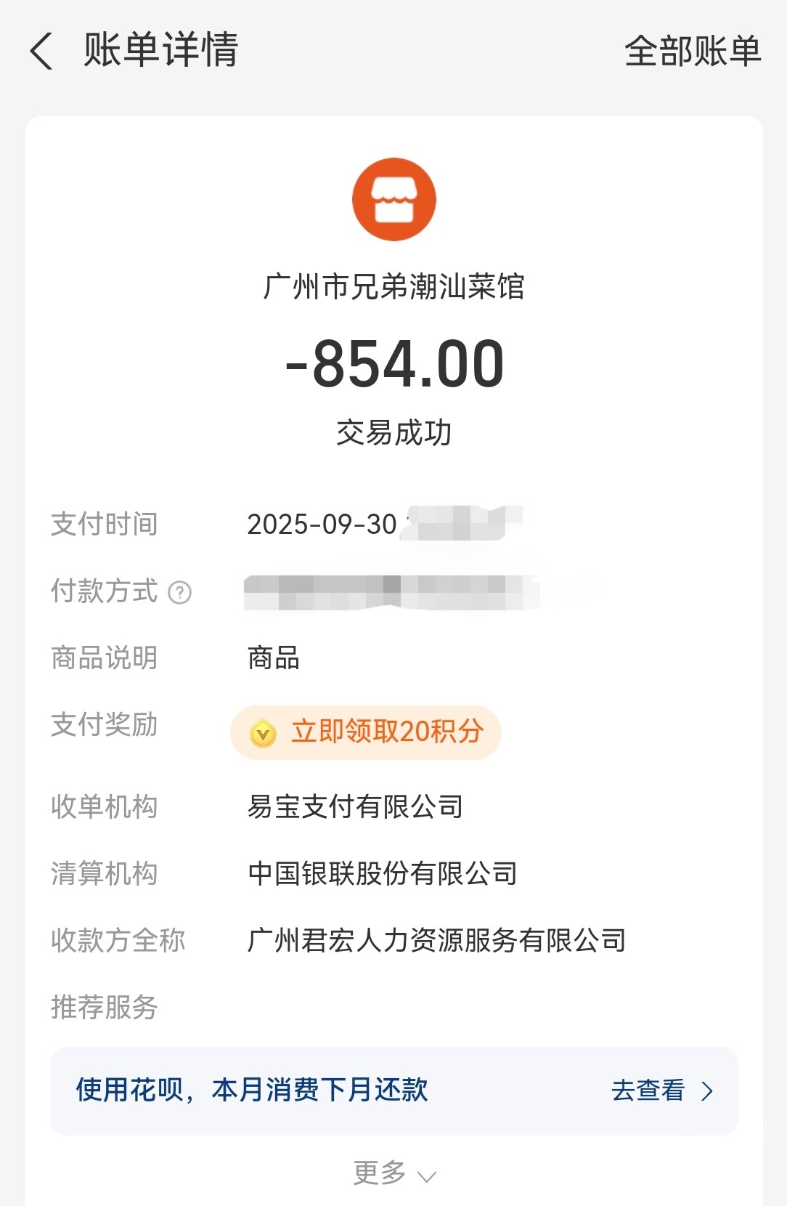Tap the Huabei banner 使用花呗 text
787x1206 pixels.
(252, 1090)
